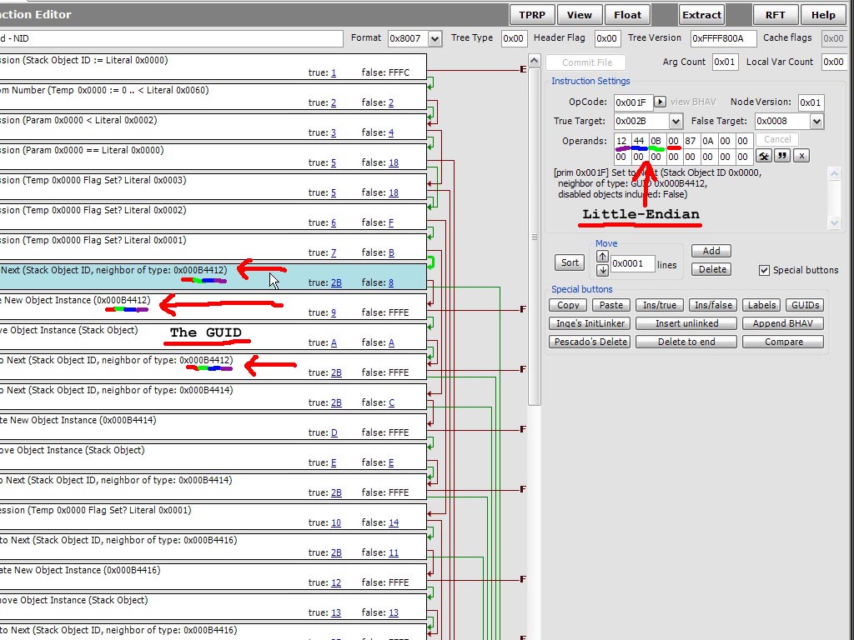This screenshot has width=854, height=640.
Task: Expand the False Target dropdown
Action: tap(816, 122)
